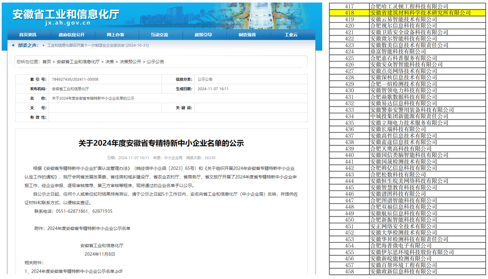Click row 456 安徽新皖能检测有限公司
Screen dimensions: 488x279
[x=401, y=258]
